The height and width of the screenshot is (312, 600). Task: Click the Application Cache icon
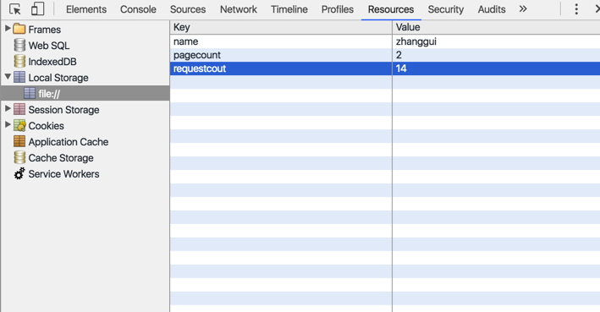(19, 141)
